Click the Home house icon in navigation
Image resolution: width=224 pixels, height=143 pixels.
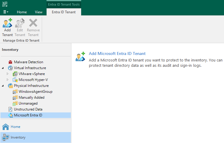coord(6,127)
